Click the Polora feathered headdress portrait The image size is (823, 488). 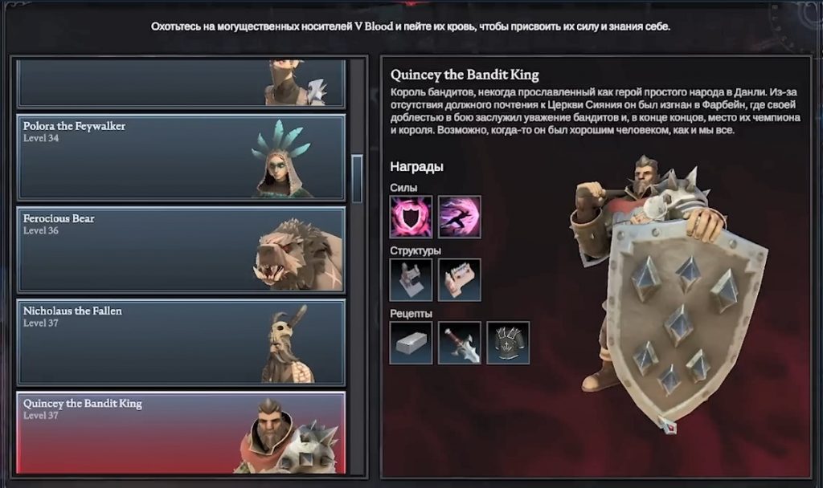tap(284, 159)
